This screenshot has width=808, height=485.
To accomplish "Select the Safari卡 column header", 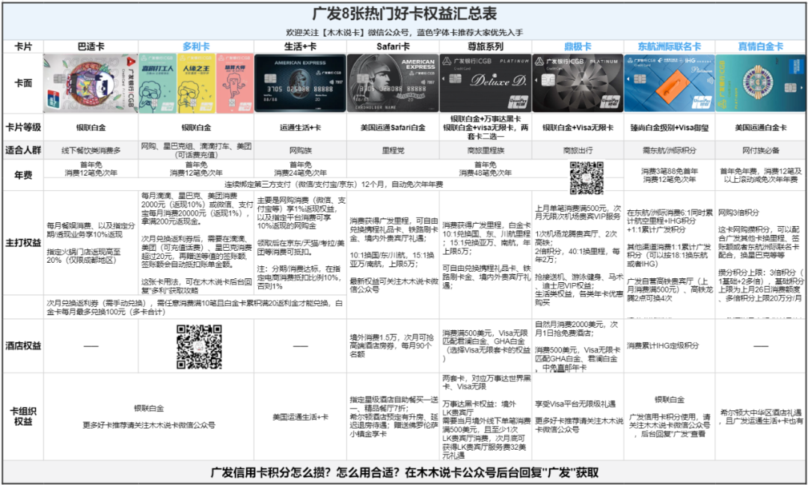I will pos(393,46).
